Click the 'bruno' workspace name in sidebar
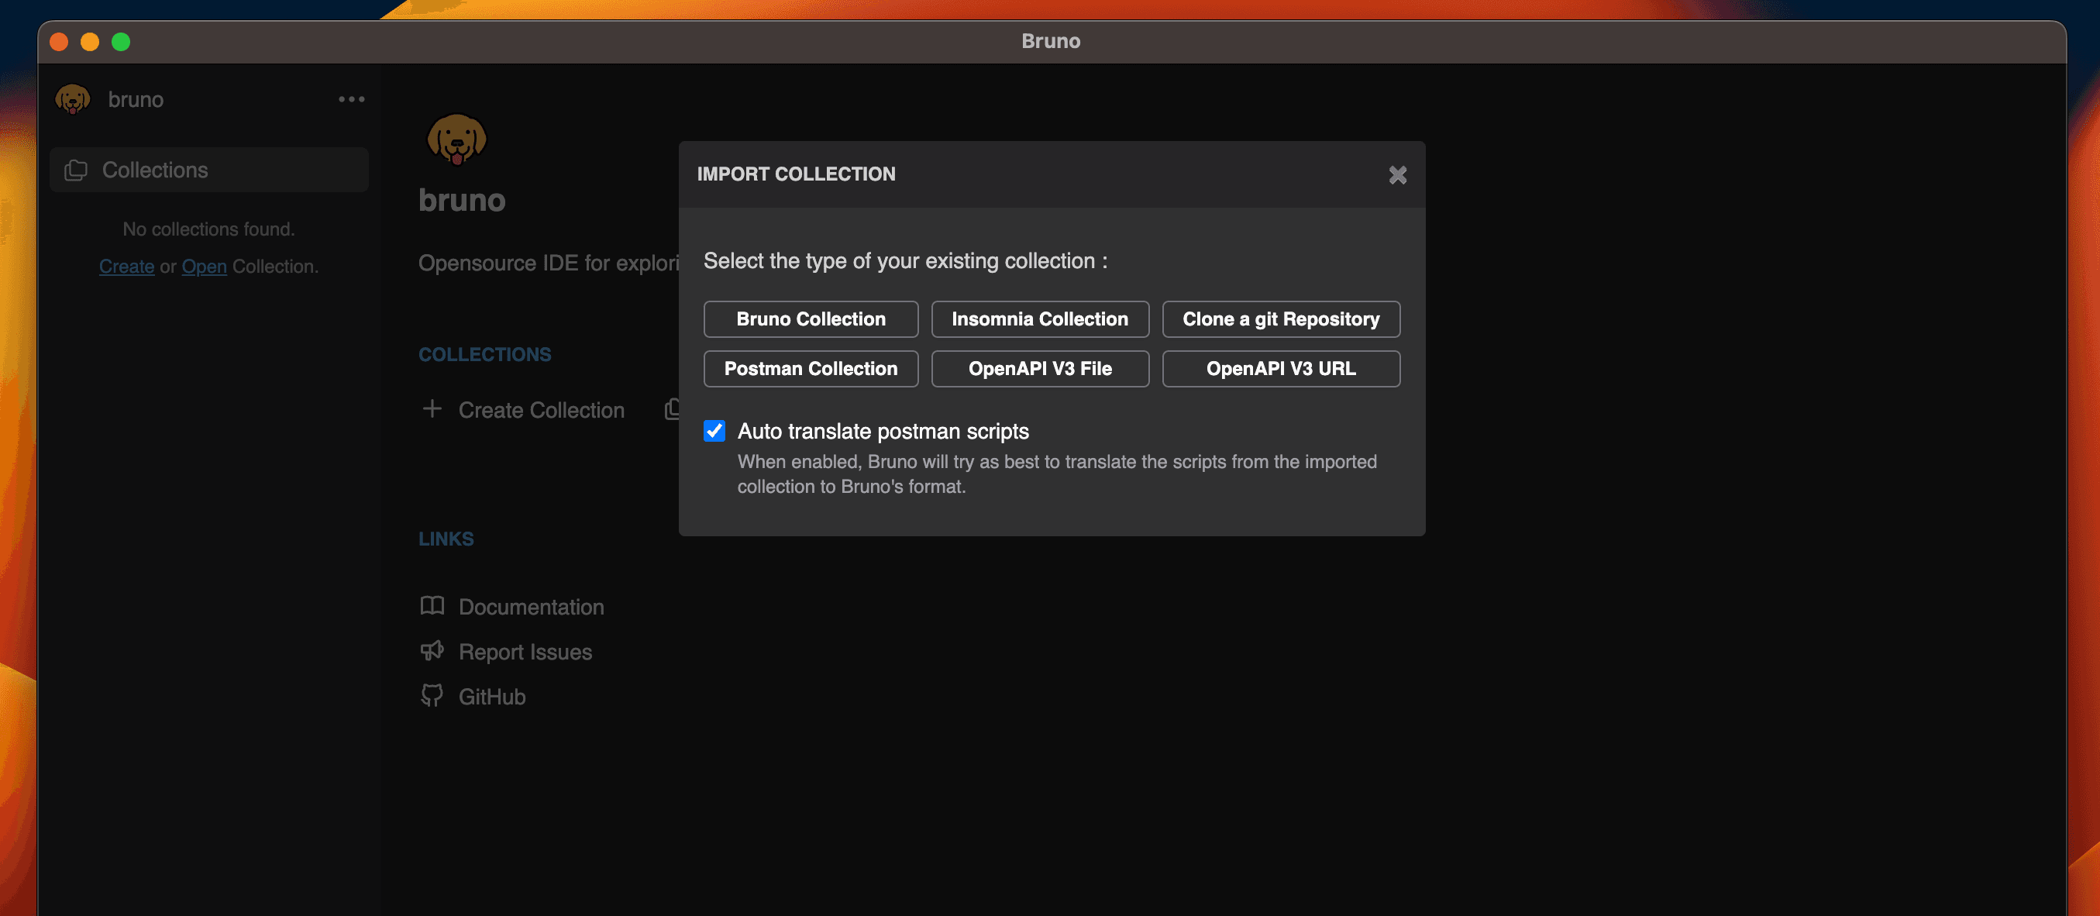 [x=136, y=99]
